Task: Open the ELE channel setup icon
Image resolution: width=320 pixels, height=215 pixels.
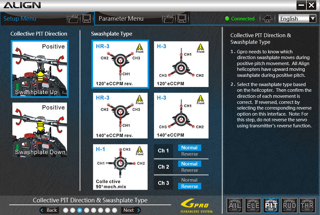Action: pyautogui.click(x=253, y=205)
